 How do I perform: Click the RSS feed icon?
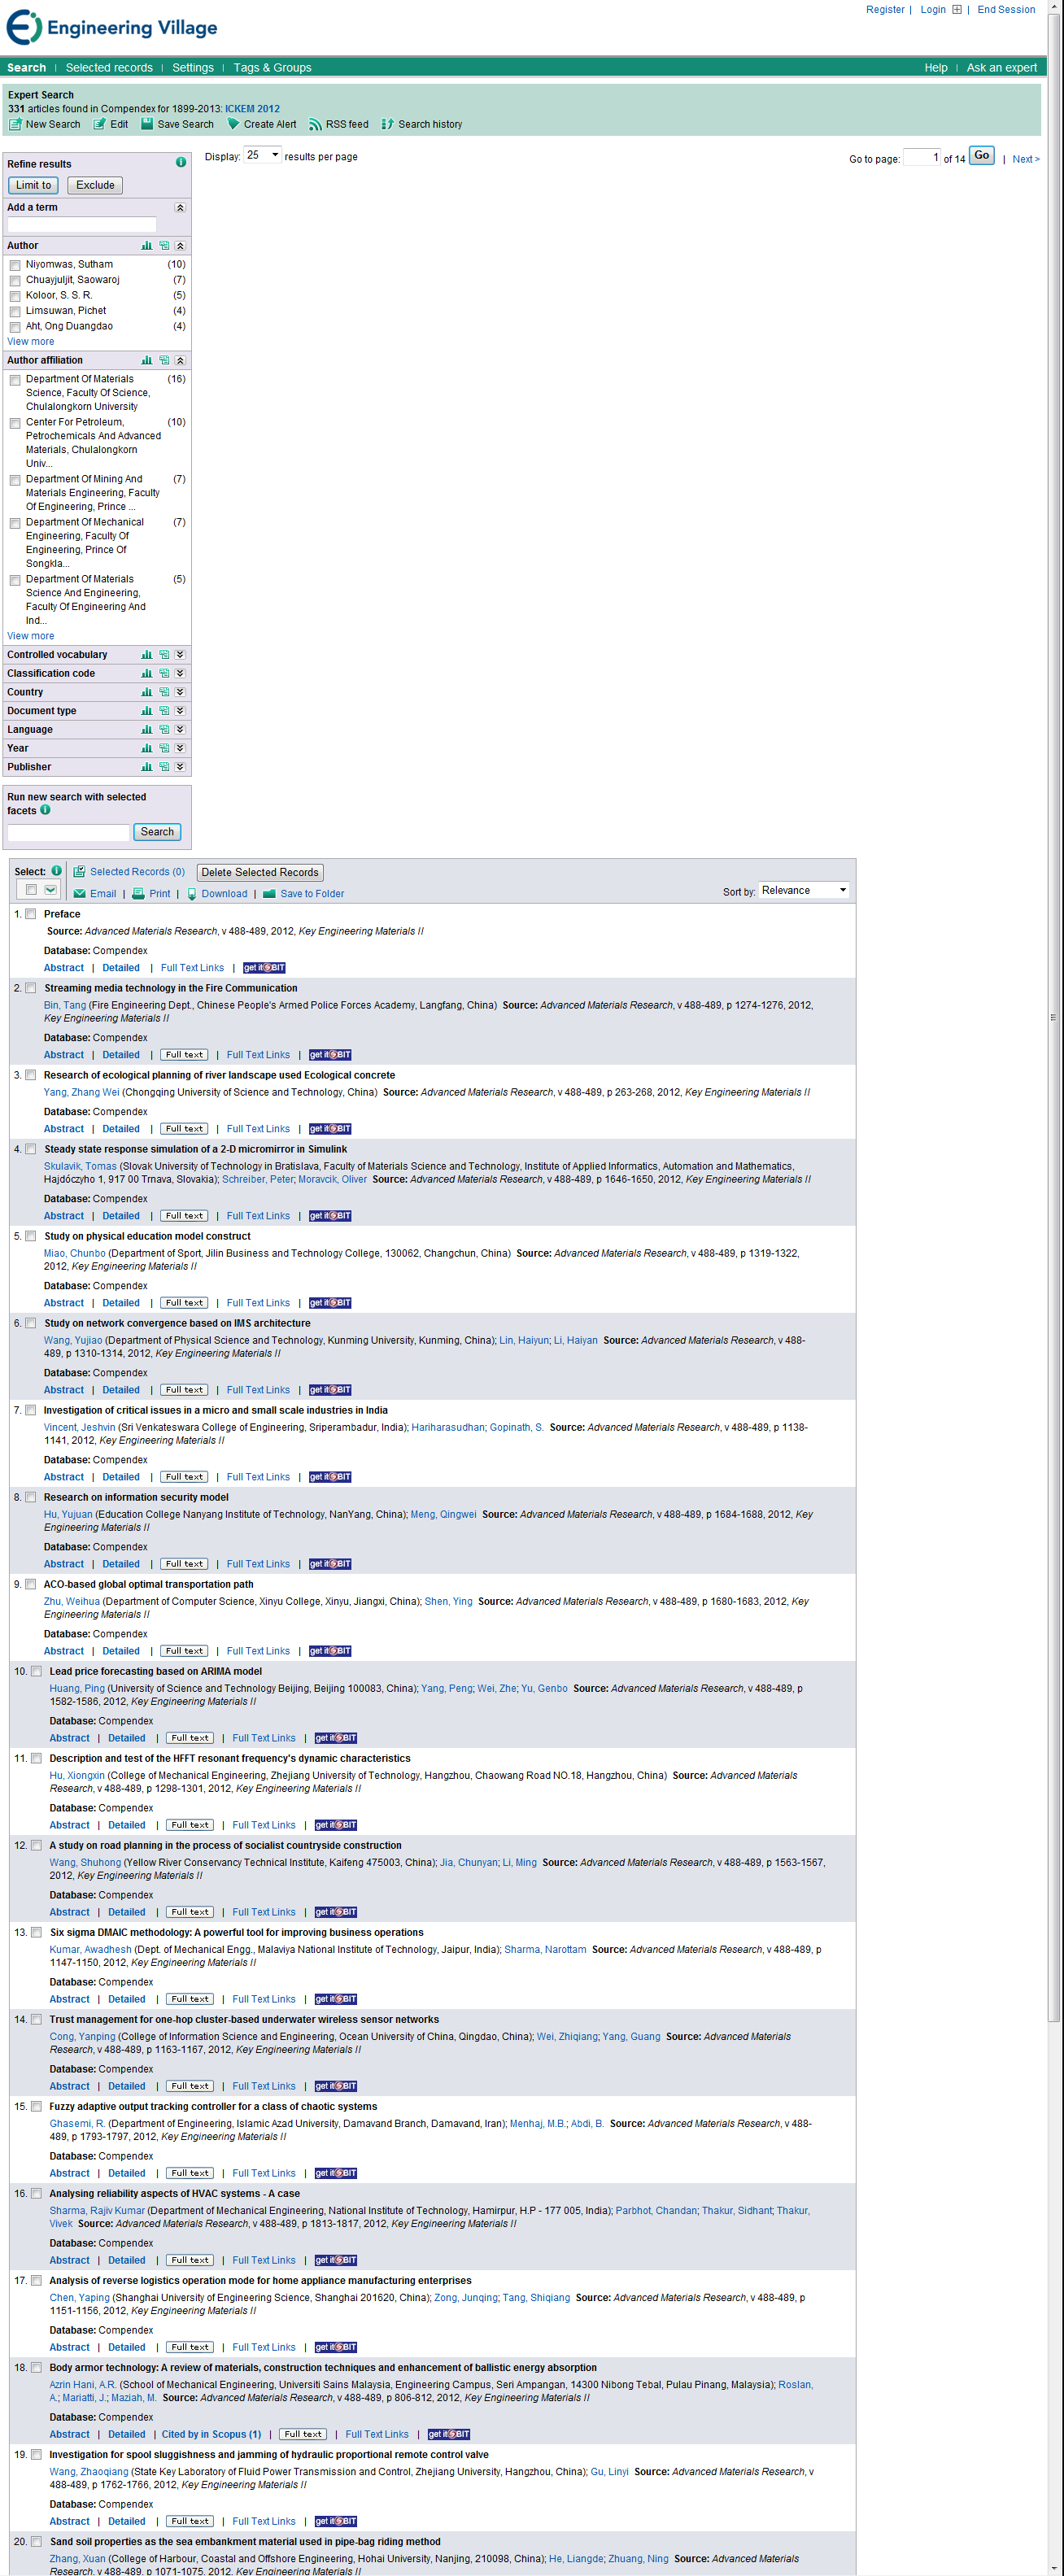315,125
